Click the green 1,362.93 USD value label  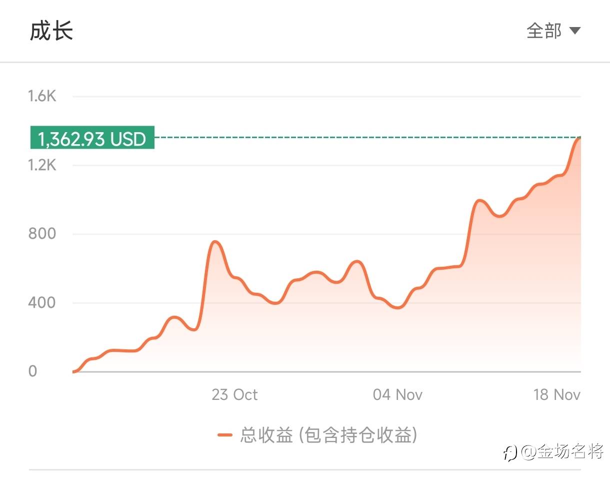click(92, 138)
